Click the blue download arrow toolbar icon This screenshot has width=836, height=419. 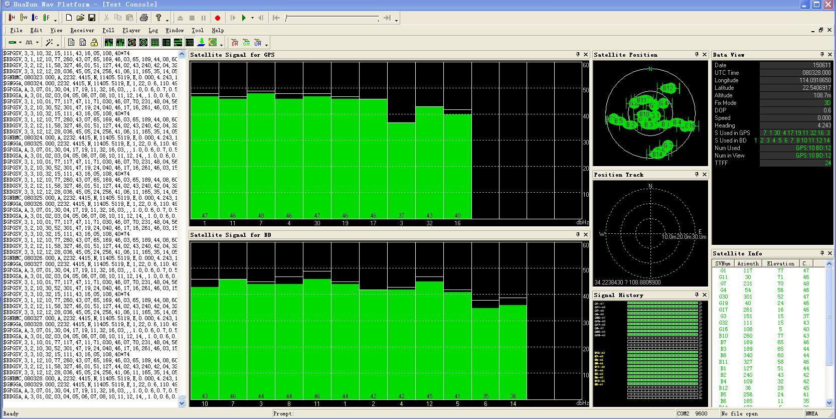[x=201, y=43]
